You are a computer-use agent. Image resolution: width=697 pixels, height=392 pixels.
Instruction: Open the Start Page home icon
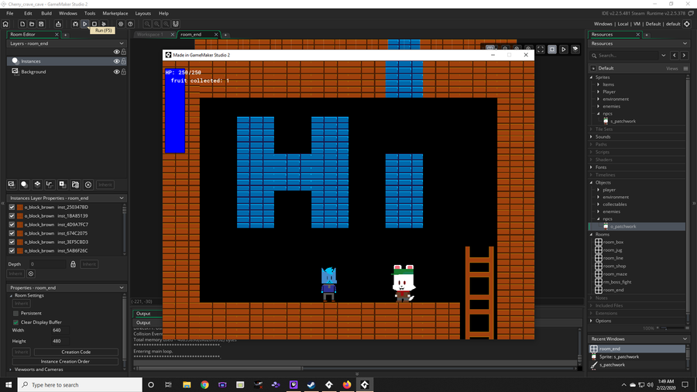tap(5, 24)
